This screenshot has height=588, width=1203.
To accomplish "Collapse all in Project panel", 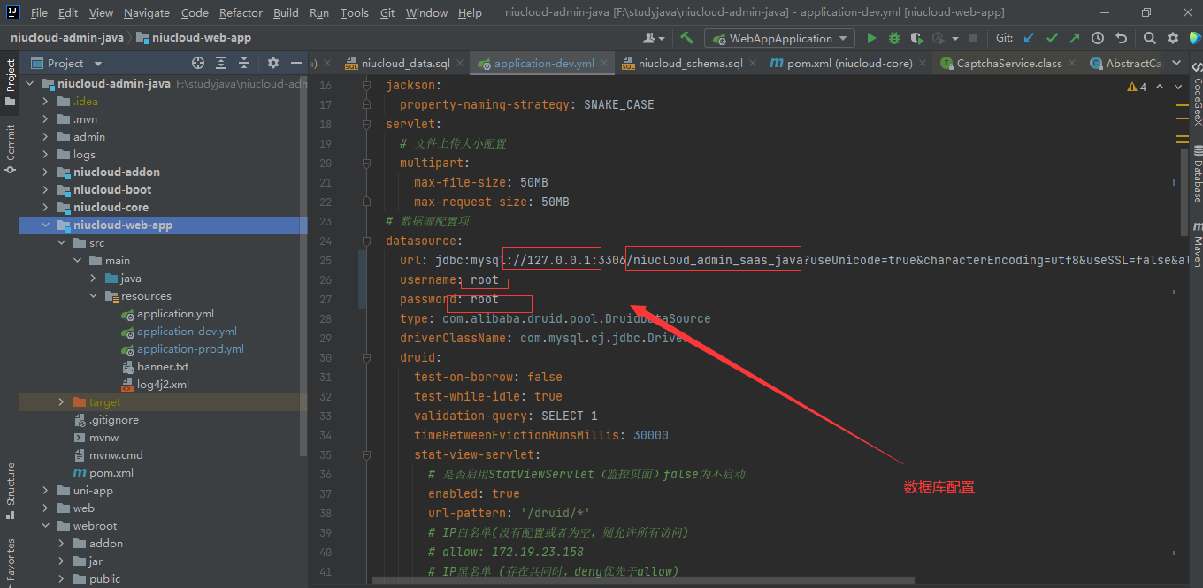I will pos(244,63).
